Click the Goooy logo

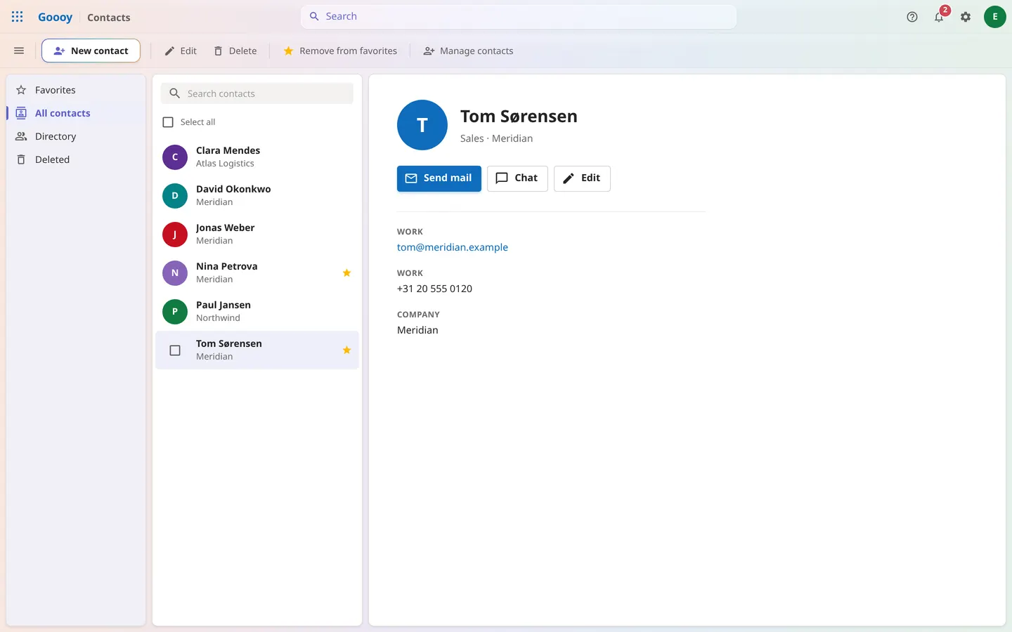[x=55, y=17]
